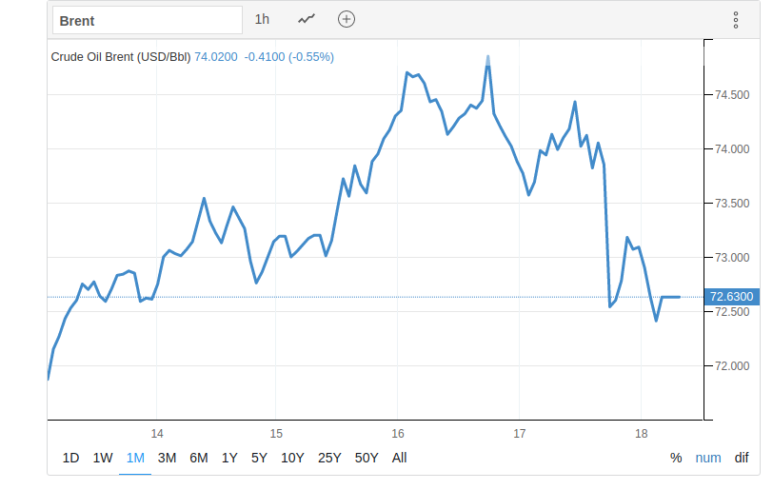Toggle dif scale mode
773x490 pixels.
[x=742, y=458]
